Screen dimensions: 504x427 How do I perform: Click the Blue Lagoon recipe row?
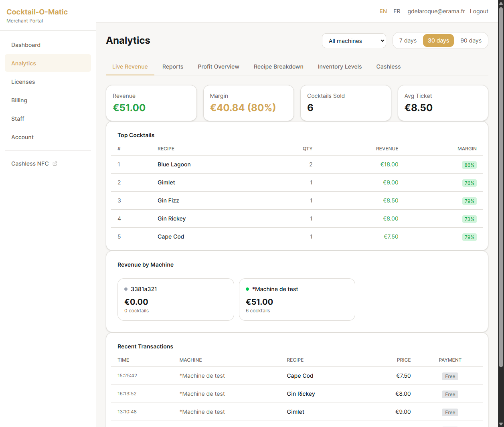pyautogui.click(x=297, y=164)
